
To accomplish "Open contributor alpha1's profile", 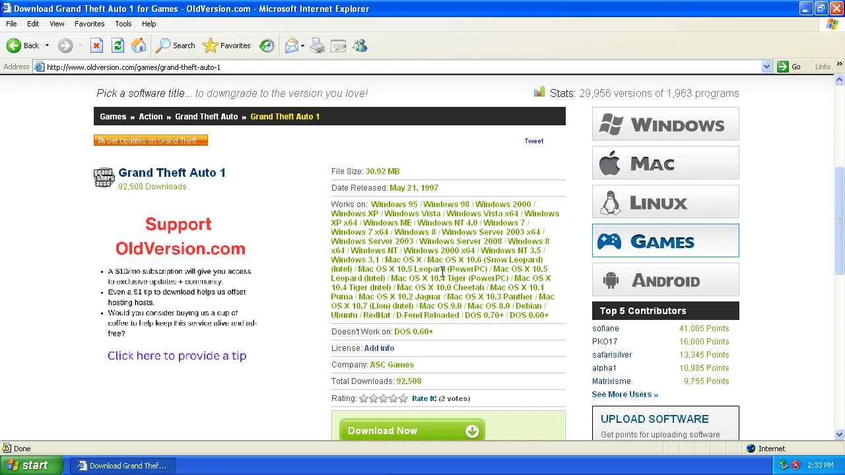I will [604, 368].
